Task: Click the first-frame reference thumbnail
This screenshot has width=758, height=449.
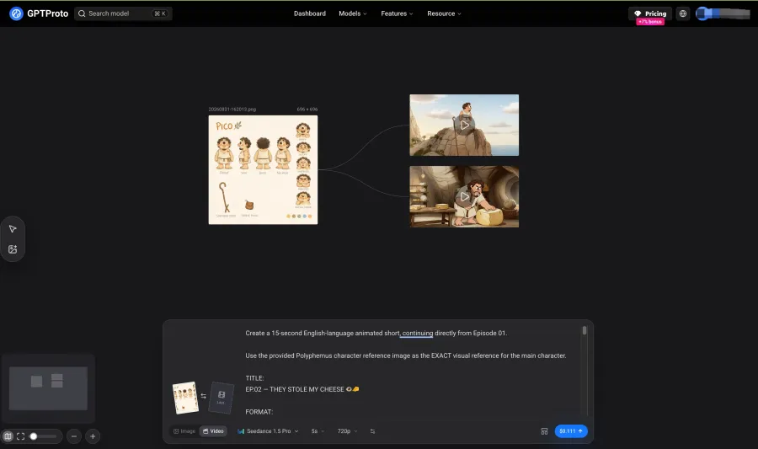Action: point(185,398)
